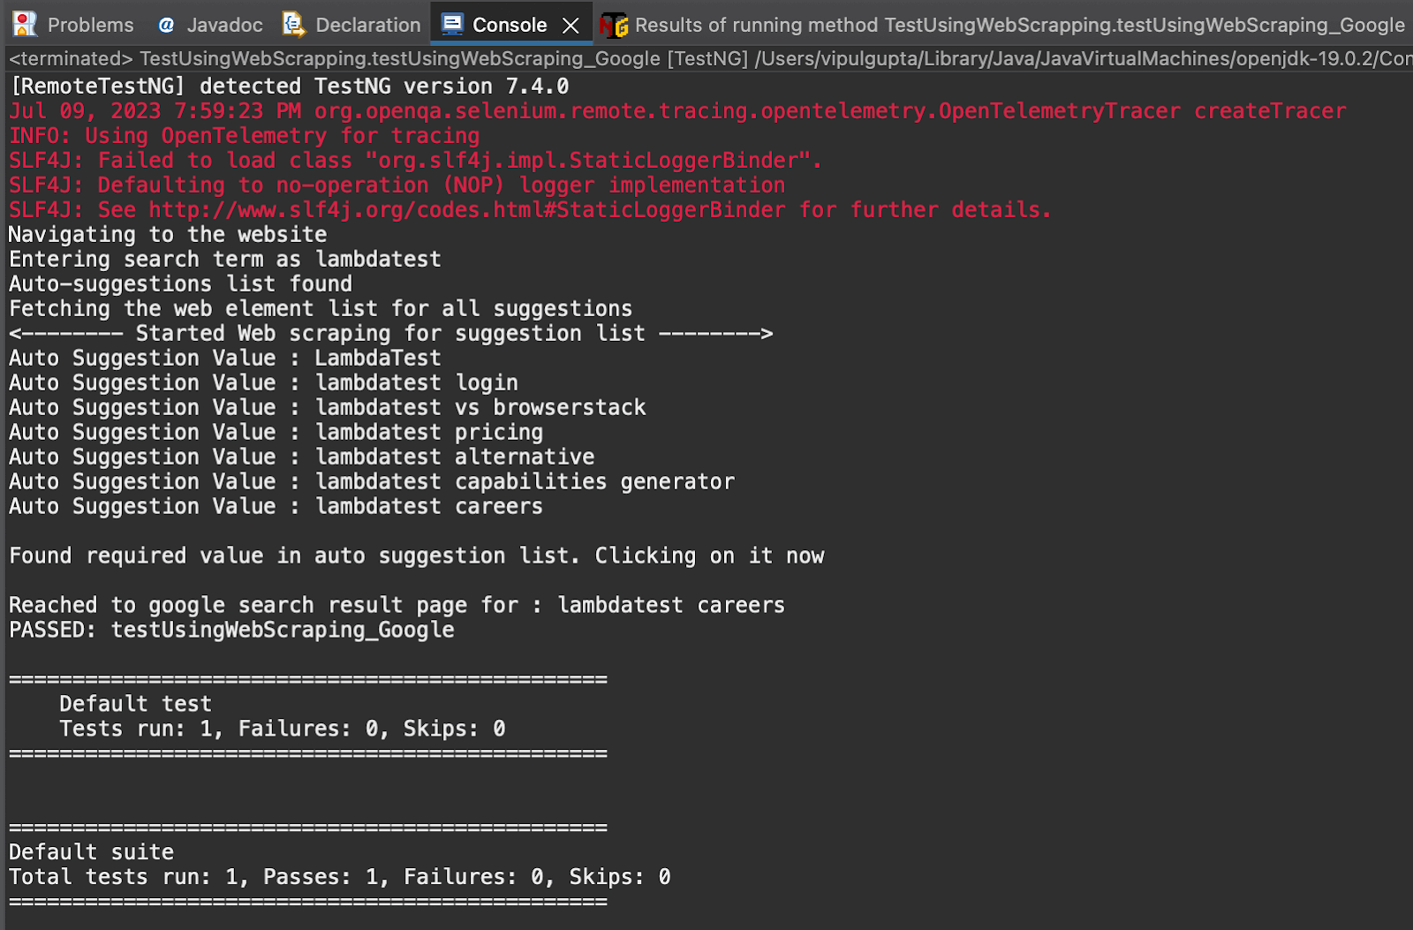
Task: Select the TestNG version log line
Action: (288, 86)
